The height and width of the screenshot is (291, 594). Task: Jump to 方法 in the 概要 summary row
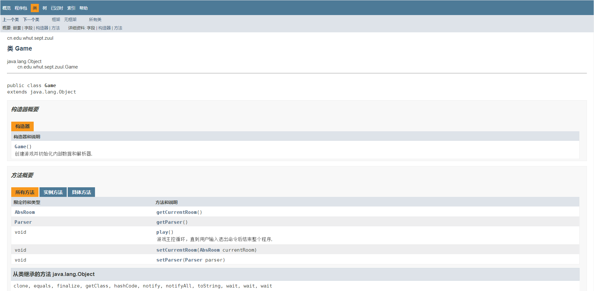pyautogui.click(x=56, y=28)
